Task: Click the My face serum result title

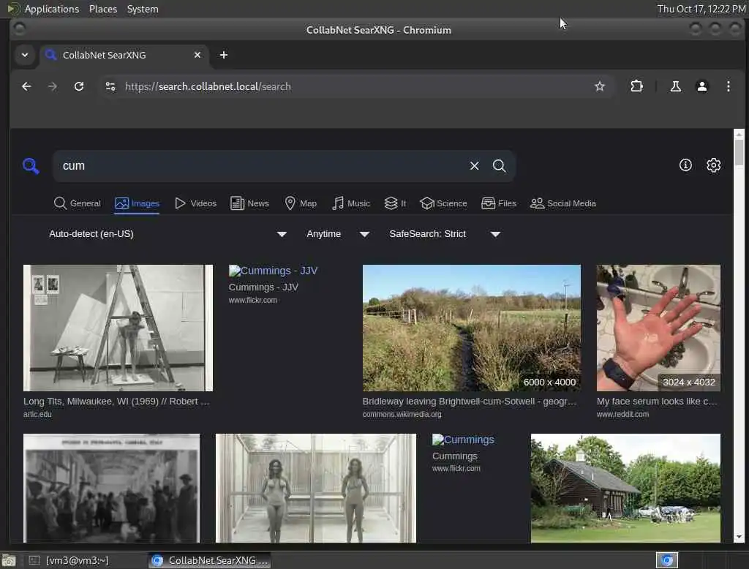Action: 657,402
